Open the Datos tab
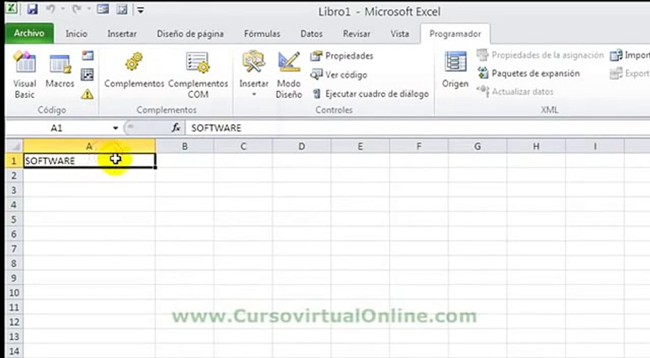 [311, 34]
